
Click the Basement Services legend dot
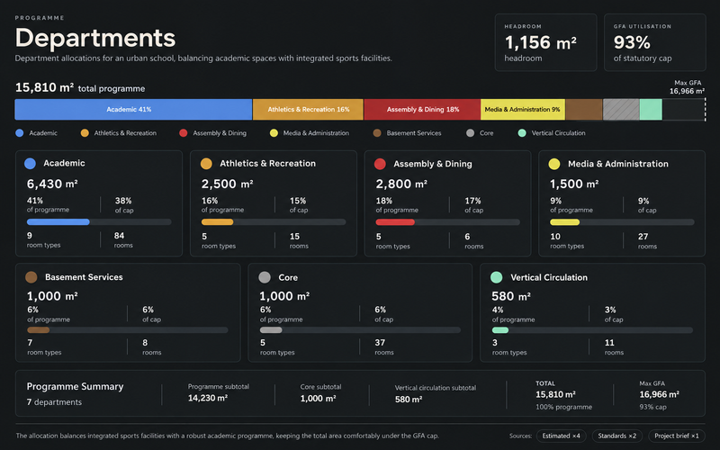pyautogui.click(x=377, y=133)
